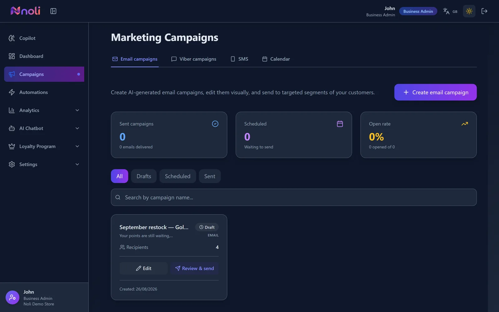The height and width of the screenshot is (312, 499).
Task: Open Automations in sidebar
Action: coord(44,92)
